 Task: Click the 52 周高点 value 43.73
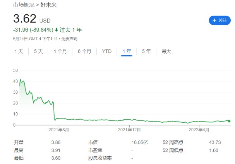215,142
